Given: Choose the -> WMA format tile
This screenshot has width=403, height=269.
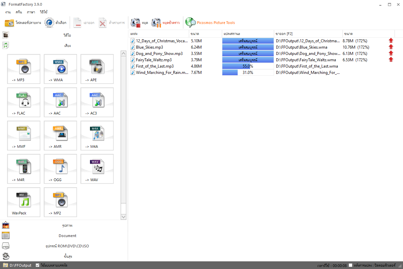Looking at the screenshot, I should click(x=60, y=69).
